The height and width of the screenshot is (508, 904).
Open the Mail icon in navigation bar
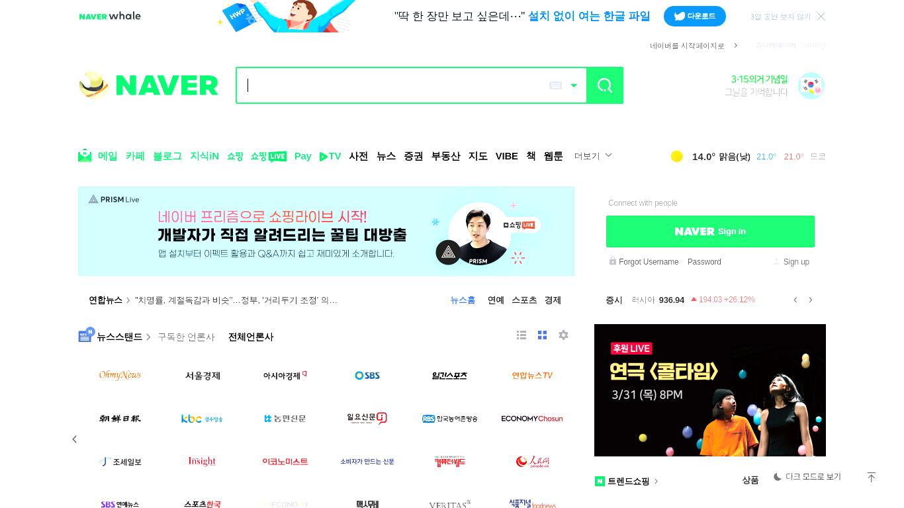[85, 156]
